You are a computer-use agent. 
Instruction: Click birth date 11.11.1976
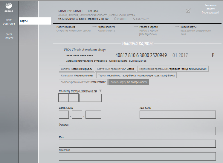pyautogui.click(x=93, y=11)
